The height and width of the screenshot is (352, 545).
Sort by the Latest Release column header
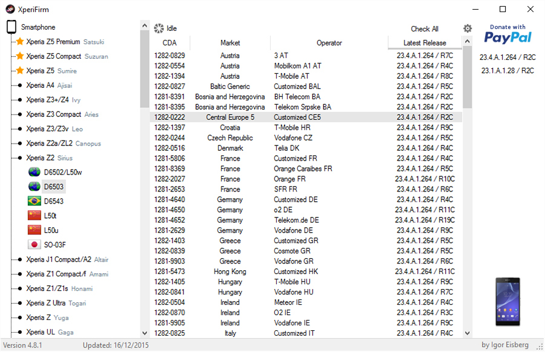click(424, 43)
